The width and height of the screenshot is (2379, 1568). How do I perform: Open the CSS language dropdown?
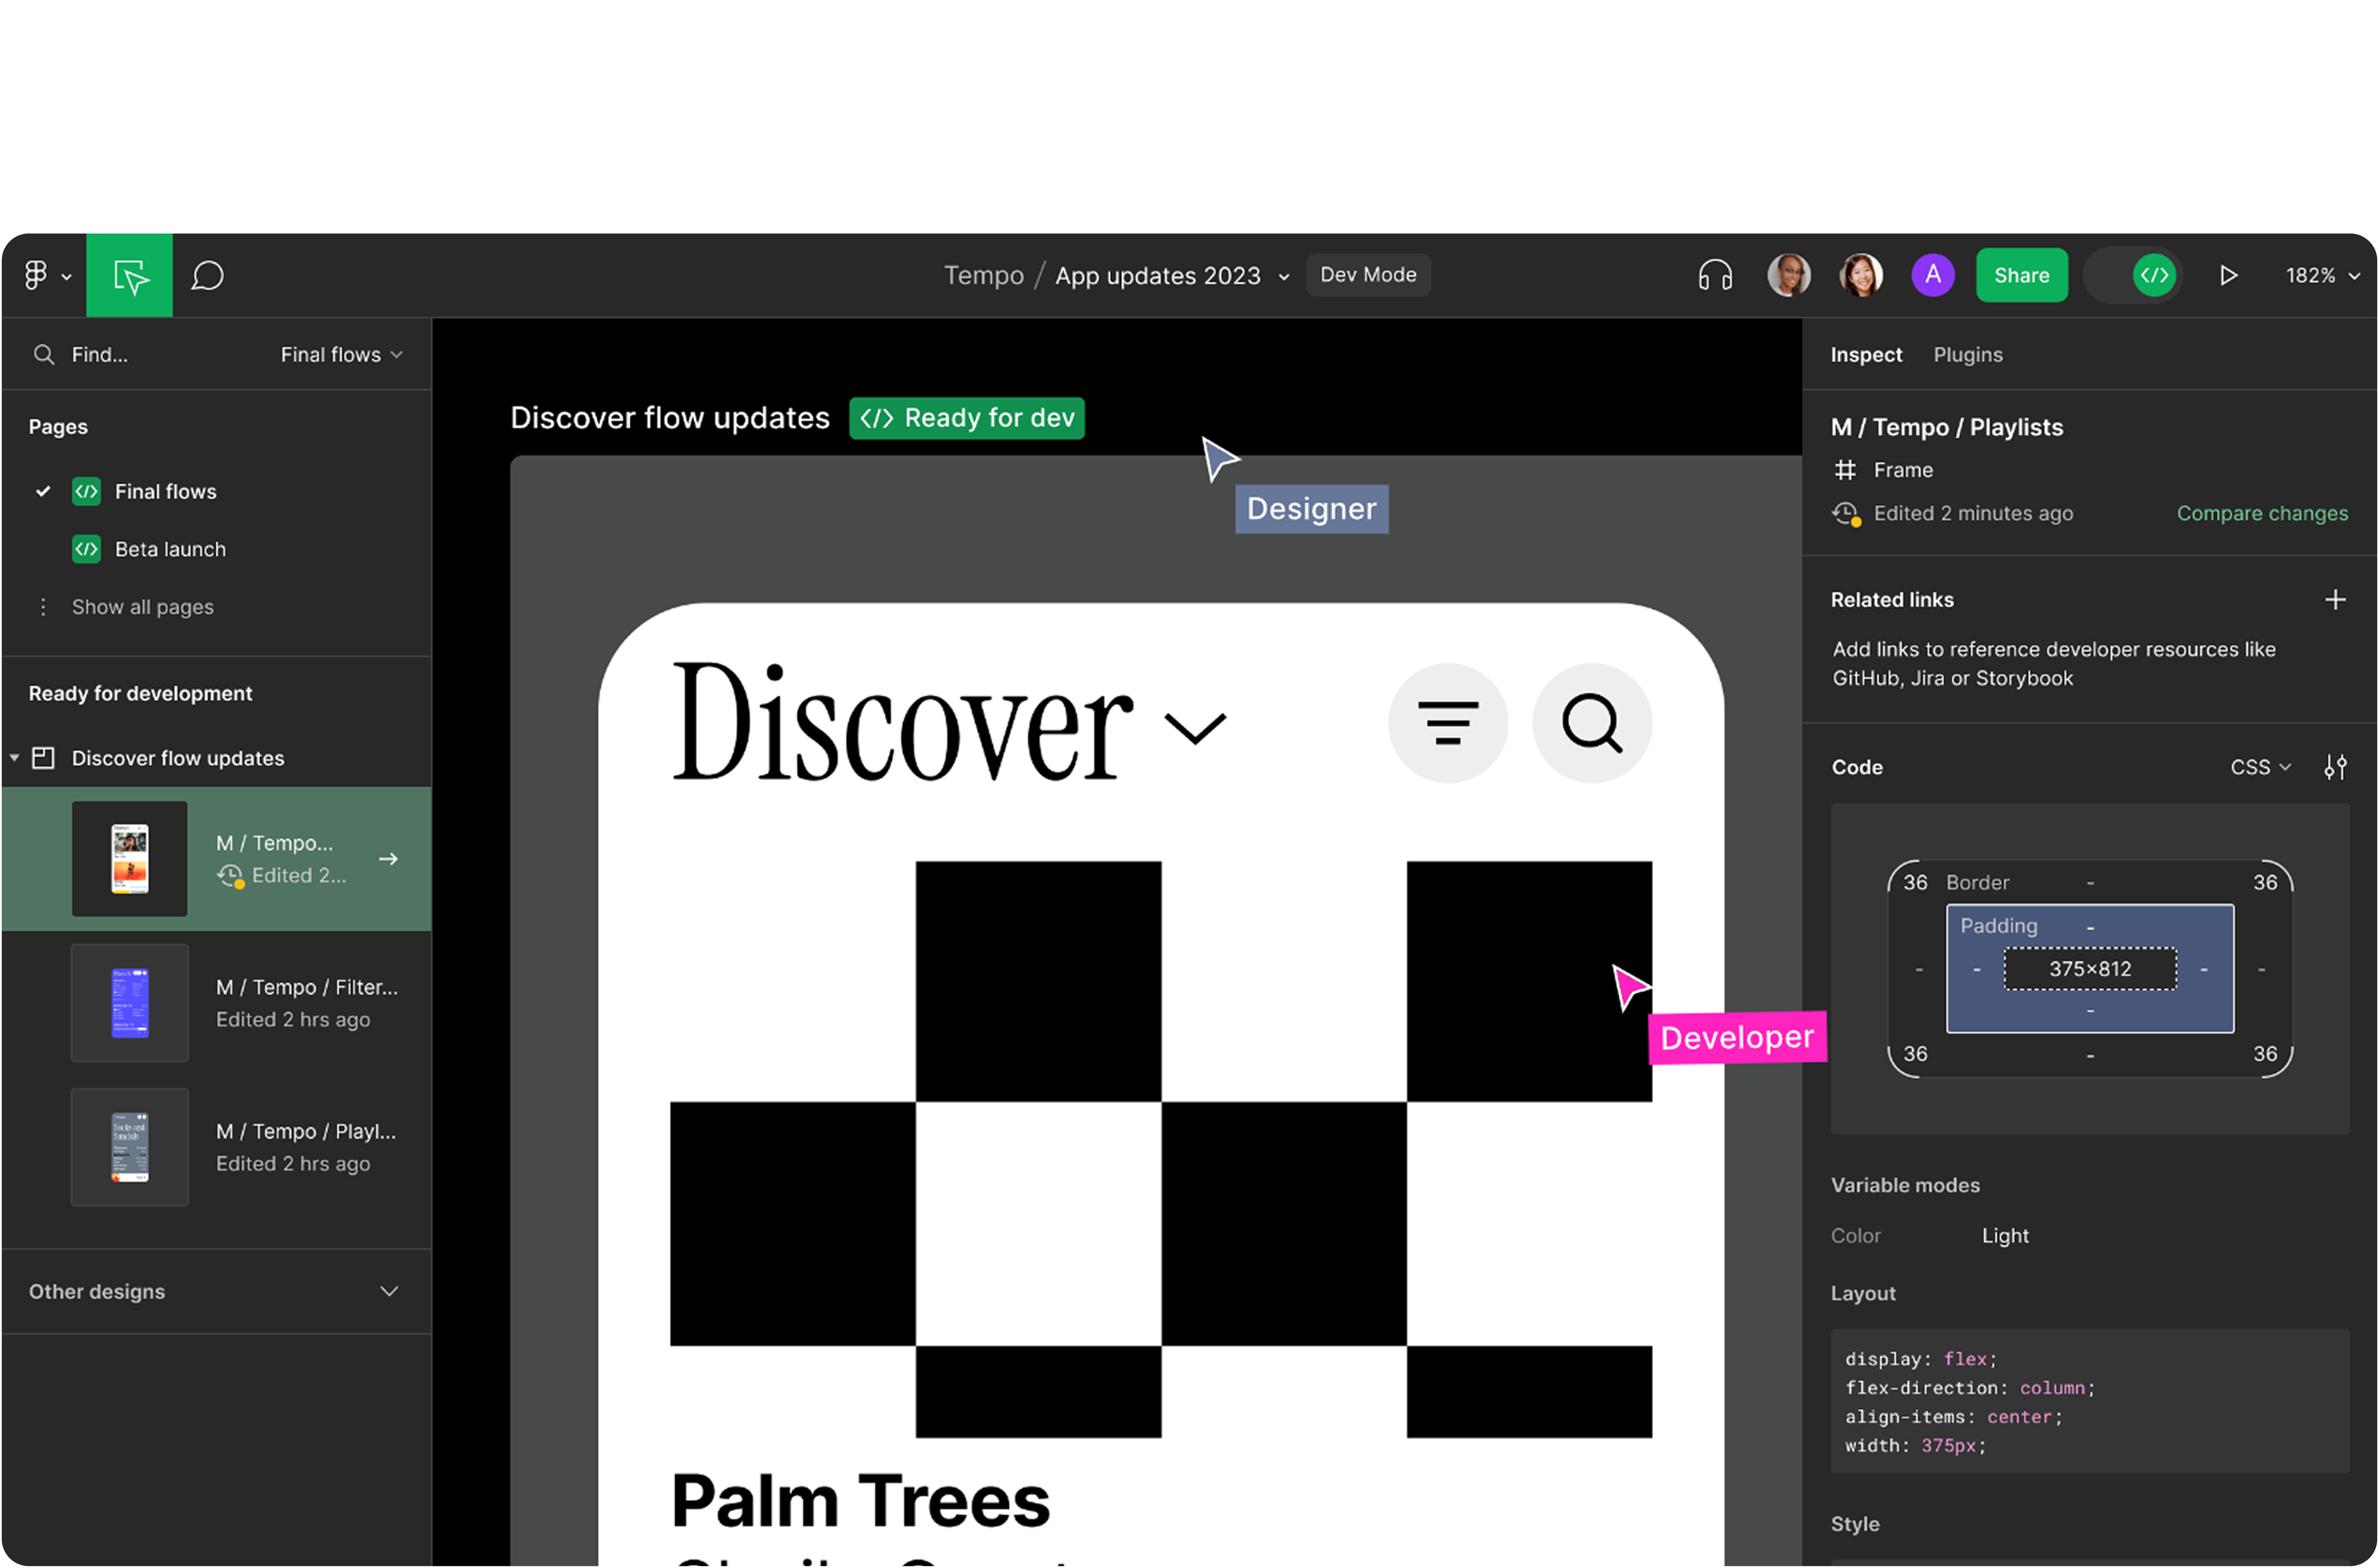pos(2259,767)
